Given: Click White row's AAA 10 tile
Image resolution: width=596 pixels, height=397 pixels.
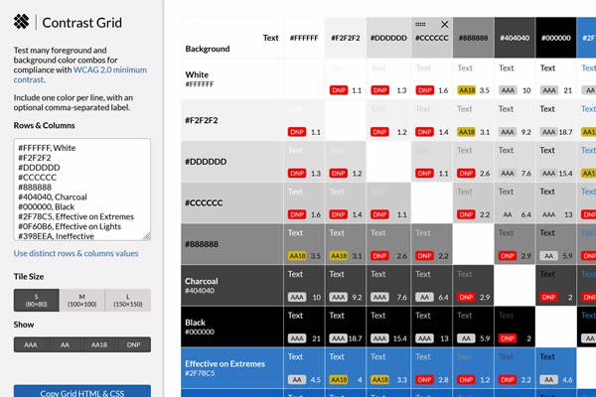Looking at the screenshot, I should [515, 79].
